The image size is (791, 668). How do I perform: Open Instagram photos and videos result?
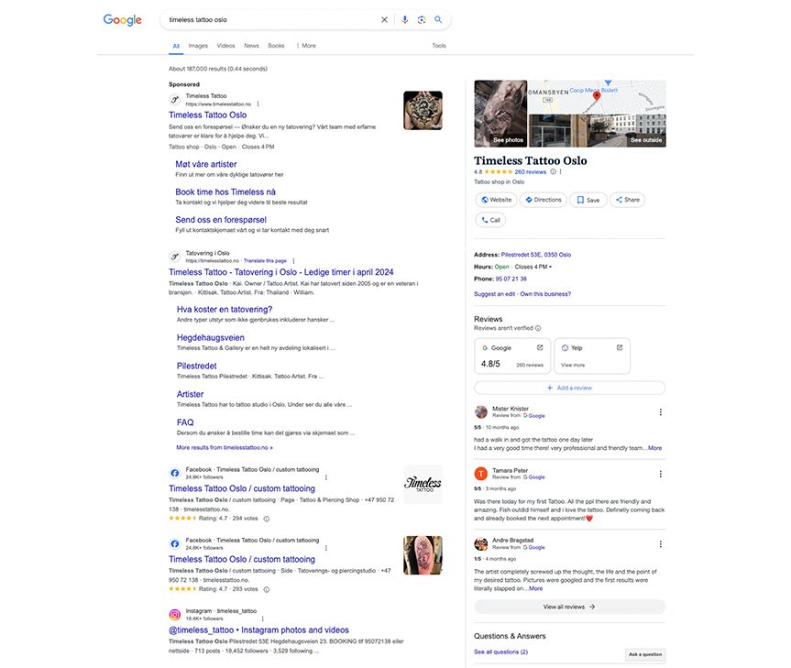click(x=258, y=630)
